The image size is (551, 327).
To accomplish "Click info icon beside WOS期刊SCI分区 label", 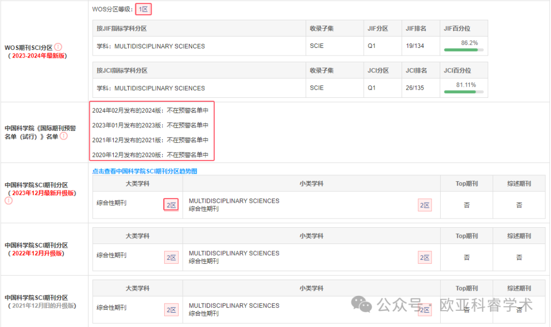I will point(58,47).
